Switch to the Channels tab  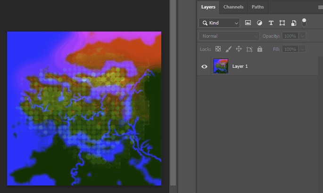click(x=233, y=7)
